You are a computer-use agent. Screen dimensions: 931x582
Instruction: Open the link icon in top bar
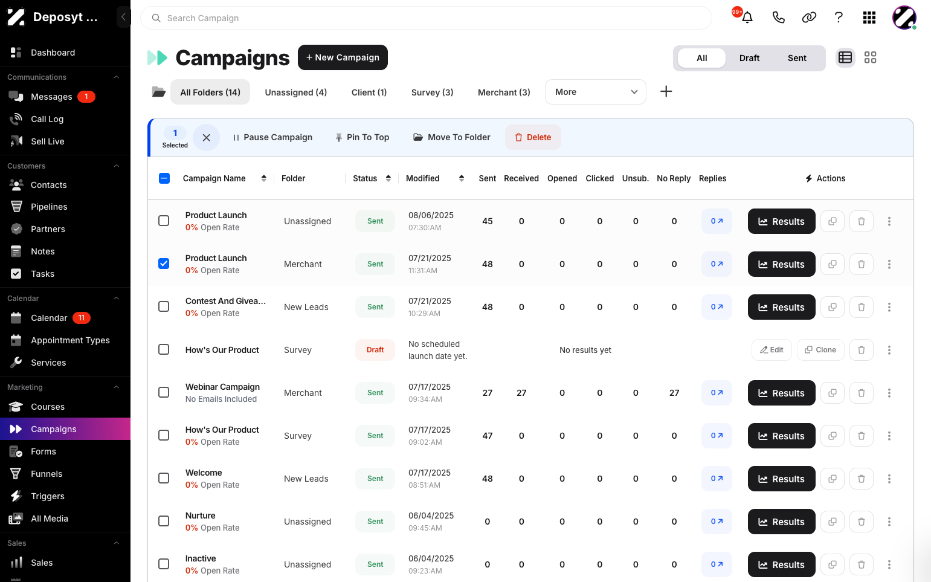point(809,18)
